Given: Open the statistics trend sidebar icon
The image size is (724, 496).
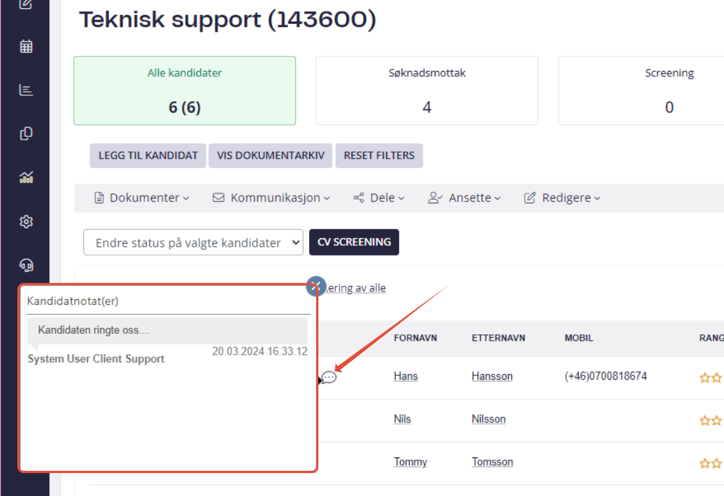Looking at the screenshot, I should [26, 178].
